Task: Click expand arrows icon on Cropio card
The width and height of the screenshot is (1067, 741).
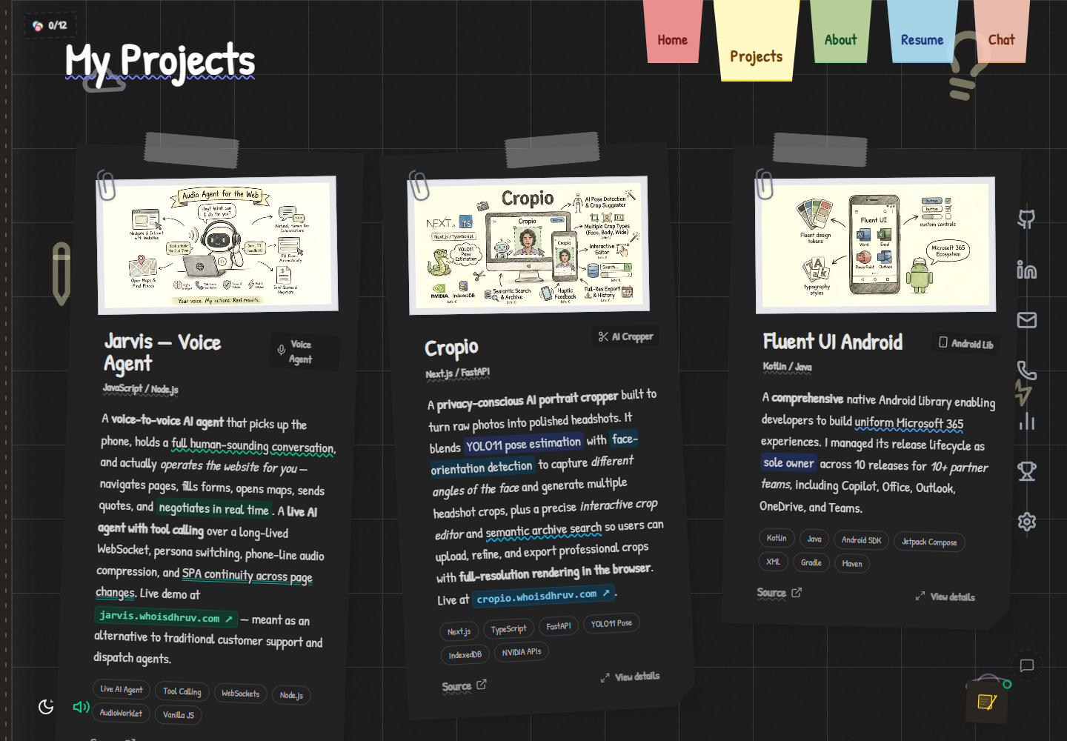Action: [x=605, y=678]
